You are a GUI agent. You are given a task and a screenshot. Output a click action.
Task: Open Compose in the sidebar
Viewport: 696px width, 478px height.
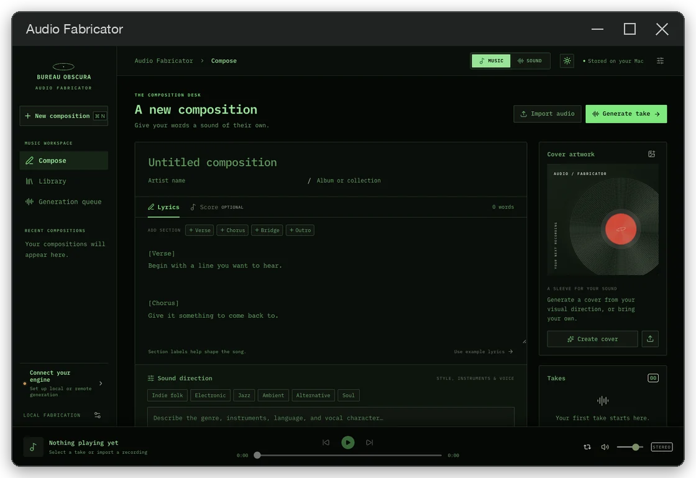pyautogui.click(x=63, y=161)
